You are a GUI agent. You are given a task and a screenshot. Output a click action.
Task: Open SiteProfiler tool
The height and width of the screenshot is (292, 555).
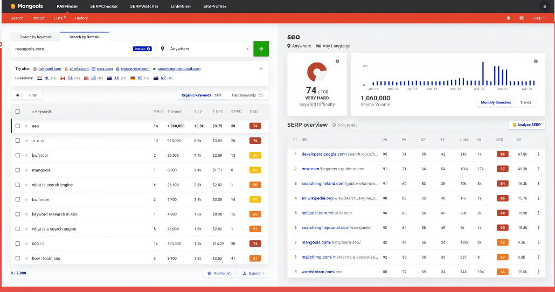214,6
